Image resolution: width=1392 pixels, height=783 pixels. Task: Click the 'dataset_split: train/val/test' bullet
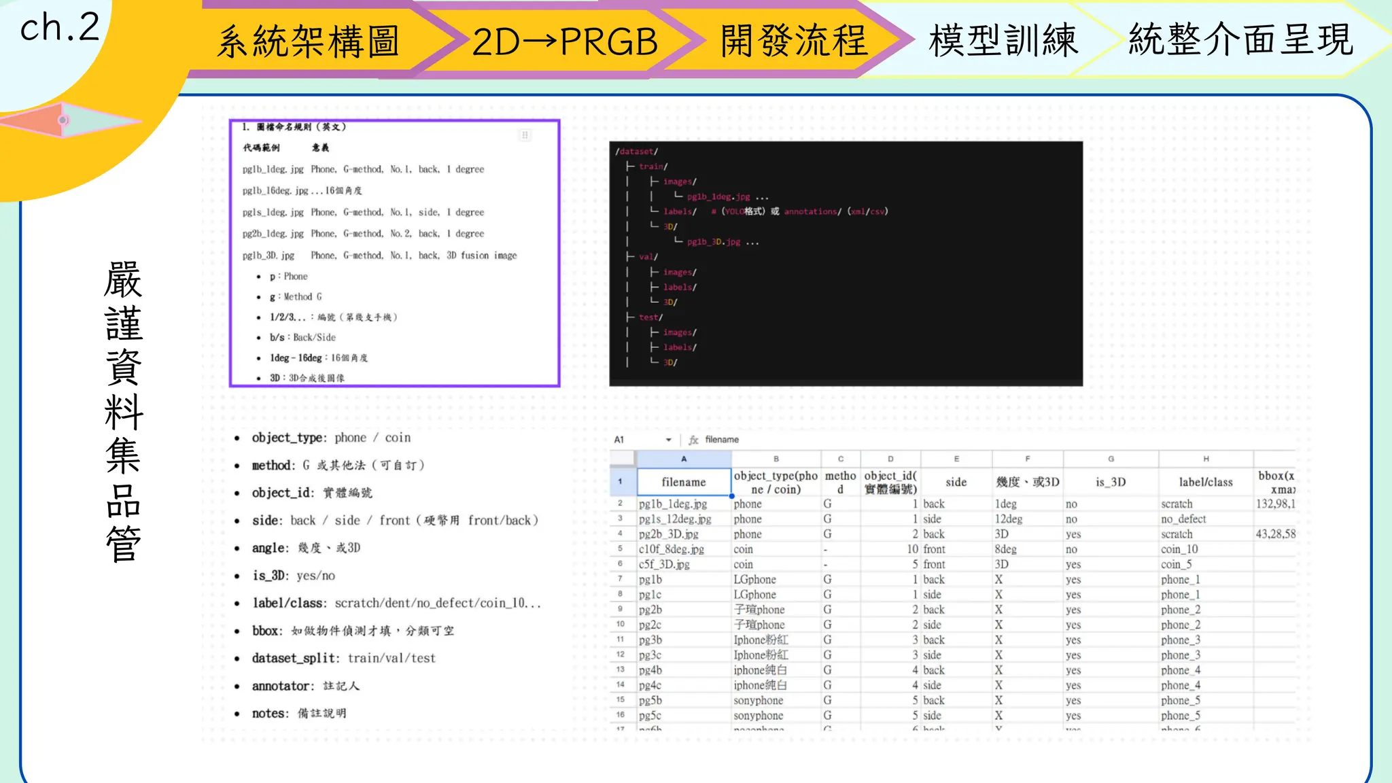pos(343,658)
